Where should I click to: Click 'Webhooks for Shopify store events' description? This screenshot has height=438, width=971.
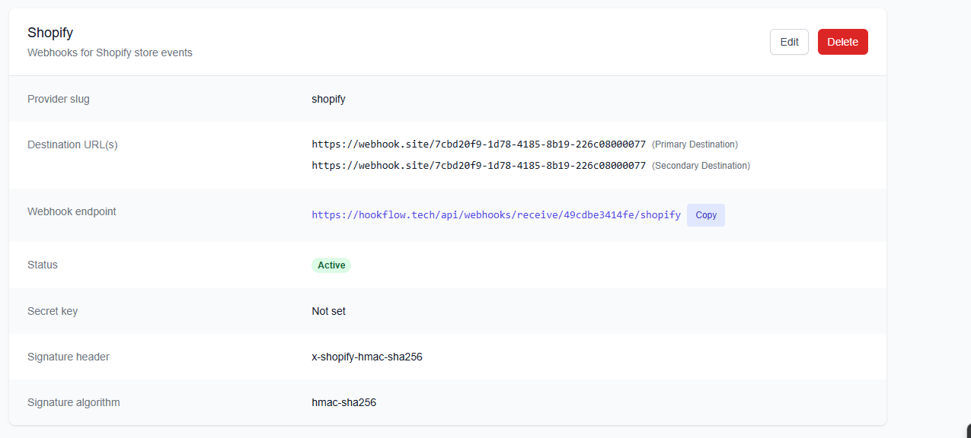pos(110,53)
